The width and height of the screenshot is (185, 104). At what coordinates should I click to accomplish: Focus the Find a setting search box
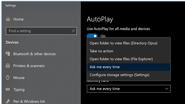point(41,31)
